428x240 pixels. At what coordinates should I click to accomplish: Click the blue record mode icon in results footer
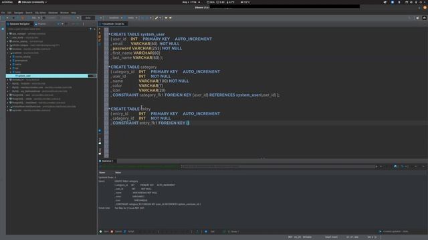coord(206,231)
